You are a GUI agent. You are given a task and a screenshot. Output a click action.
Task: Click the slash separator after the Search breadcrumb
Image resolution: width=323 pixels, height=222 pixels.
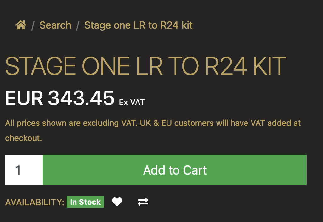77,26
